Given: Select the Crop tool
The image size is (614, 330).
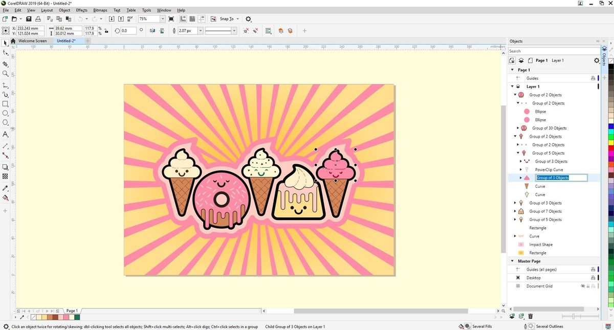Looking at the screenshot, I should [x=5, y=64].
